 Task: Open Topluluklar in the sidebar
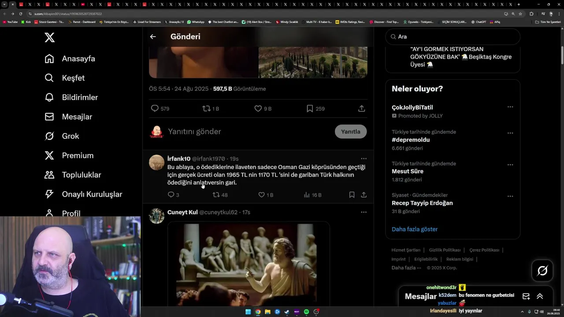coord(73,175)
